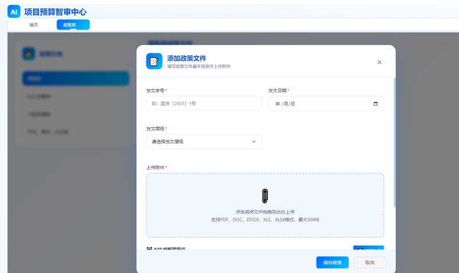Image resolution: width=459 pixels, height=273 pixels.
Task: Click the dialog's vertical scrollbar
Action: 394,143
